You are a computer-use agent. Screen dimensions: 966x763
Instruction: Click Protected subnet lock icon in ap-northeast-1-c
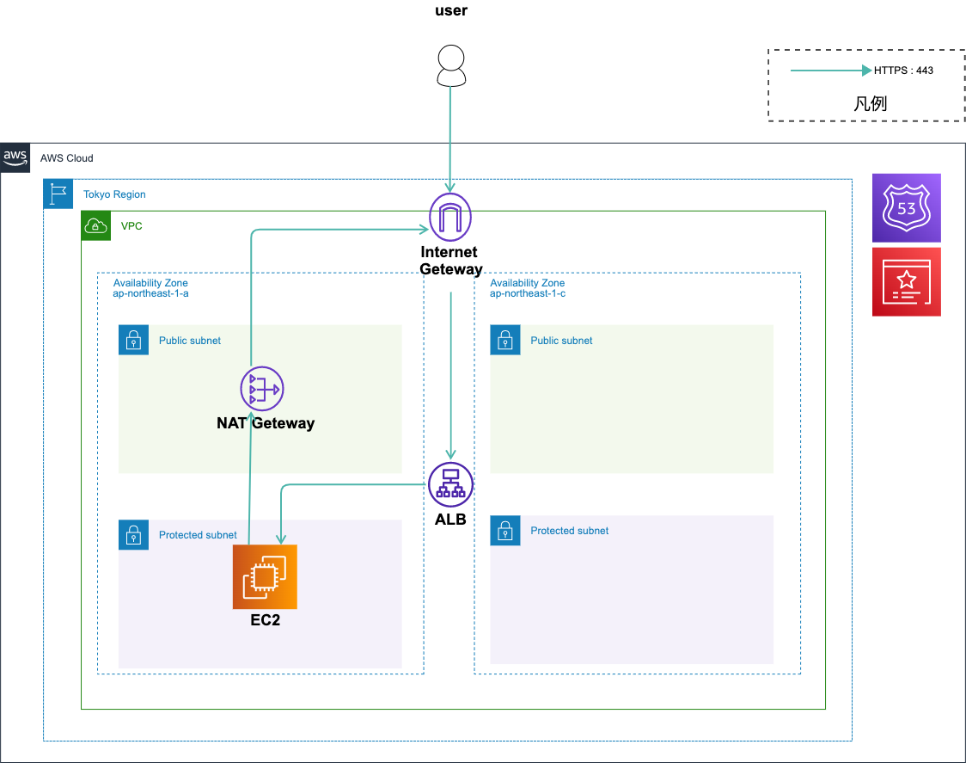click(x=505, y=530)
